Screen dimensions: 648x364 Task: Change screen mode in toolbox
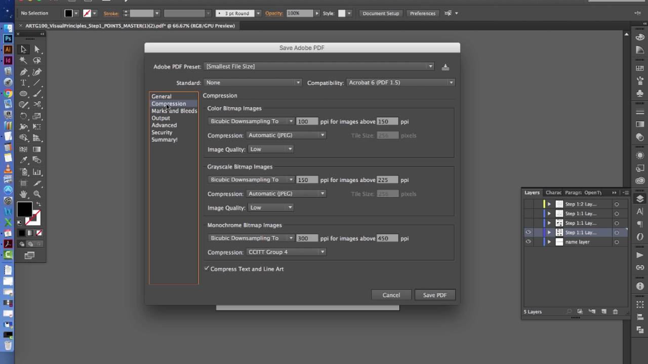pyautogui.click(x=29, y=256)
